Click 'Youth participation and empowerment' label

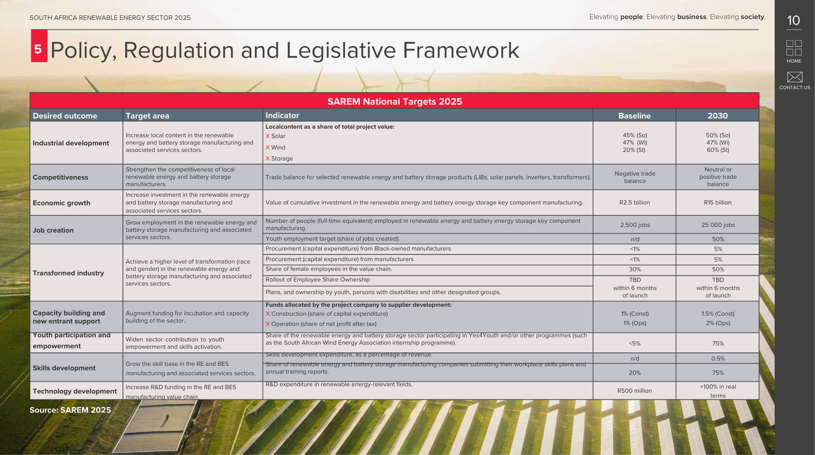tap(72, 340)
